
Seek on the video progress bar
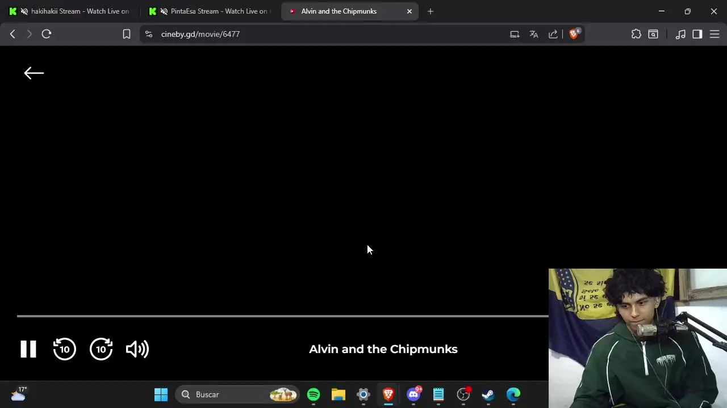pos(283,316)
